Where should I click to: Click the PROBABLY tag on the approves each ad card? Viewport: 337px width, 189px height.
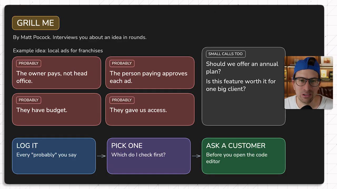(122, 63)
